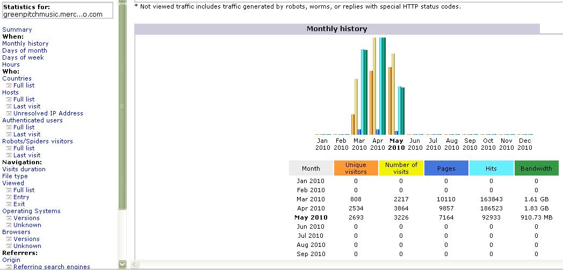Click Mar 2010 hits value 163843

tap(491, 199)
